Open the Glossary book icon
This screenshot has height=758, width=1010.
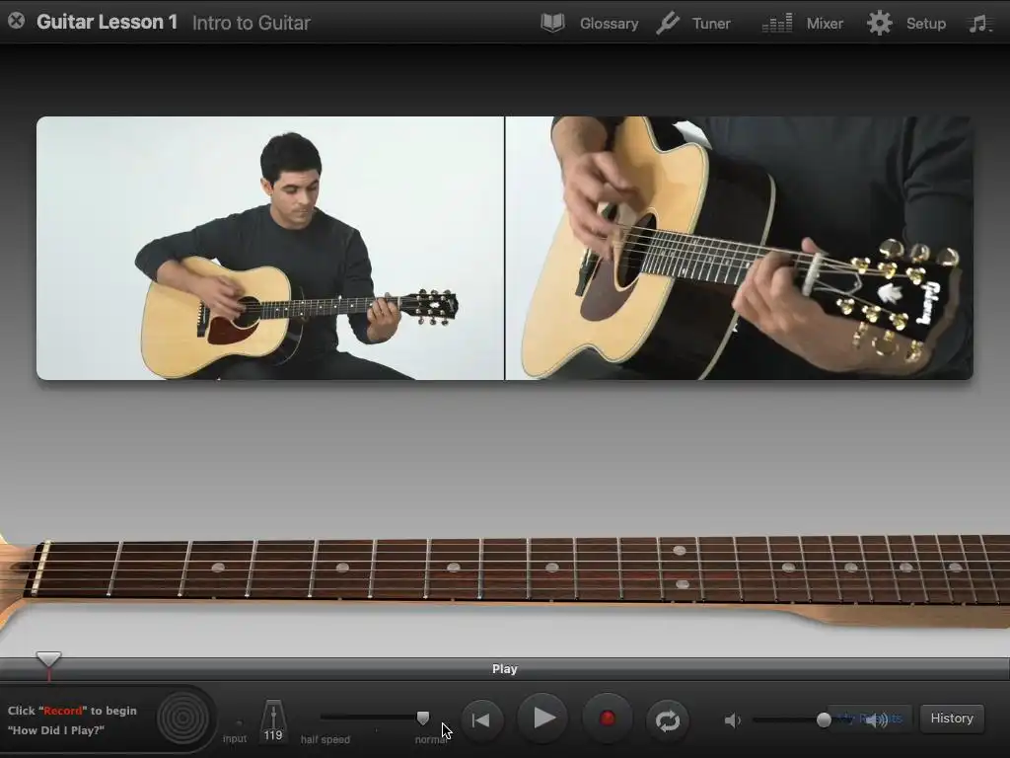[552, 24]
